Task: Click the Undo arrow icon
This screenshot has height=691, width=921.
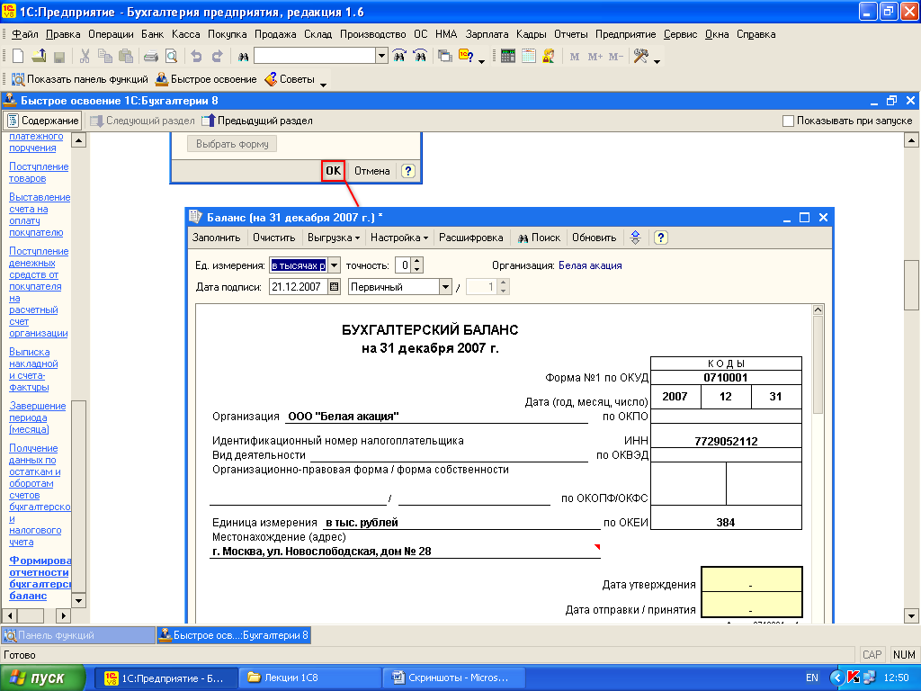Action: tap(196, 57)
